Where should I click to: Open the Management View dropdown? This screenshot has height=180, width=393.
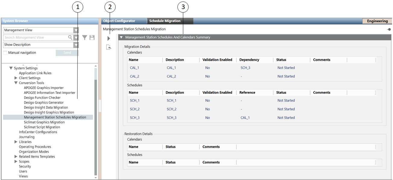click(76, 30)
